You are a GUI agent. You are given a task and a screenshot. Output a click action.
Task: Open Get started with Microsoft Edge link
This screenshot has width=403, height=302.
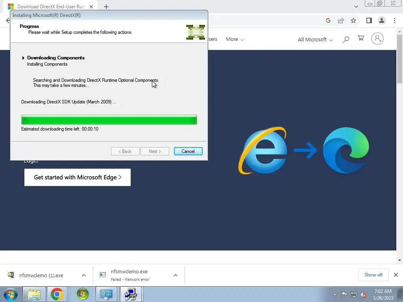[78, 177]
